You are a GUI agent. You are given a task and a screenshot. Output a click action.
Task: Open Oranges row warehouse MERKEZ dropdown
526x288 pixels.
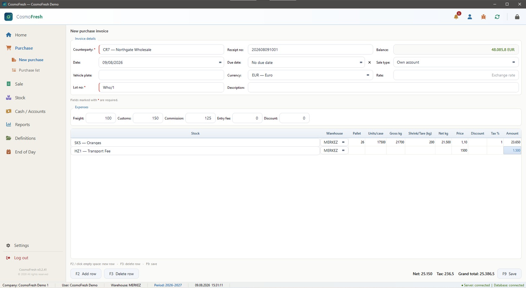(x=343, y=142)
